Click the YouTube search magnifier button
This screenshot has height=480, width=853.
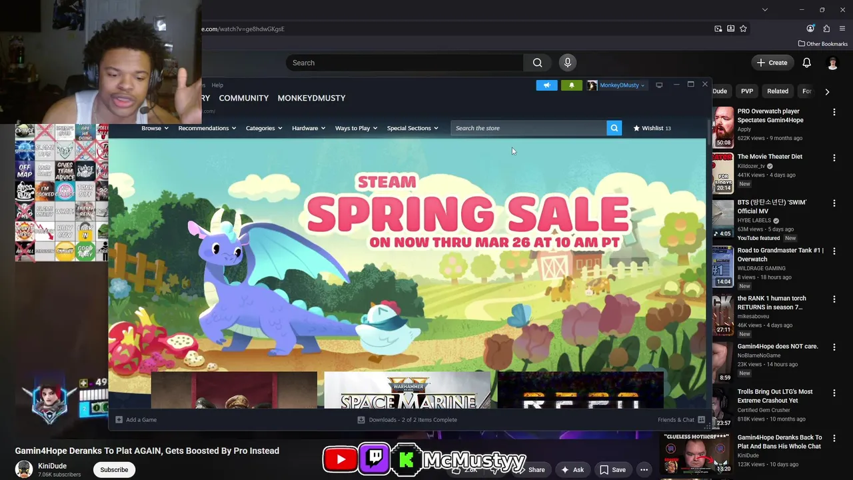[x=537, y=63]
